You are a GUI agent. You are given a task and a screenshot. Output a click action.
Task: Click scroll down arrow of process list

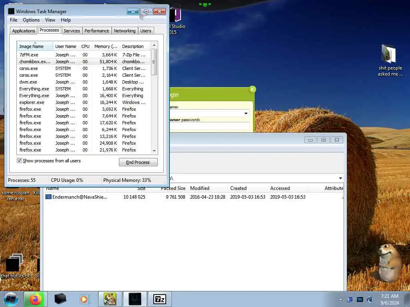tap(154, 151)
